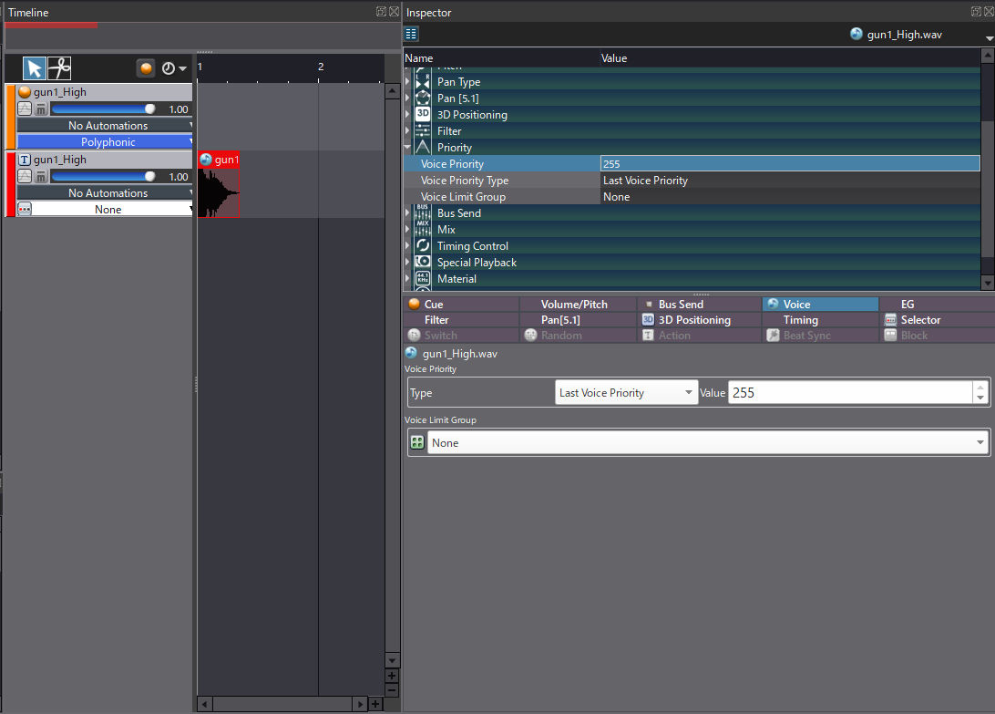Click the Mix faders icon in Inspector list
Image resolution: width=995 pixels, height=714 pixels.
(x=423, y=229)
